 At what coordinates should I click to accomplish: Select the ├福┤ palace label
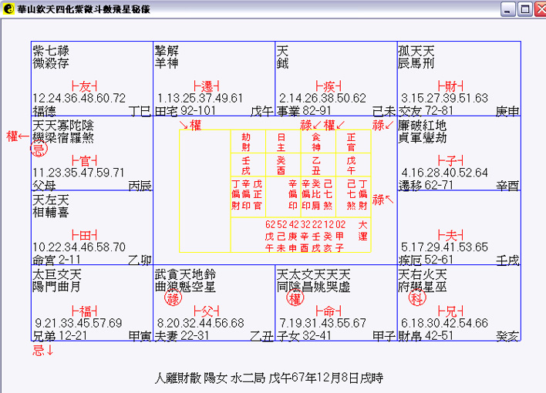pyautogui.click(x=84, y=311)
